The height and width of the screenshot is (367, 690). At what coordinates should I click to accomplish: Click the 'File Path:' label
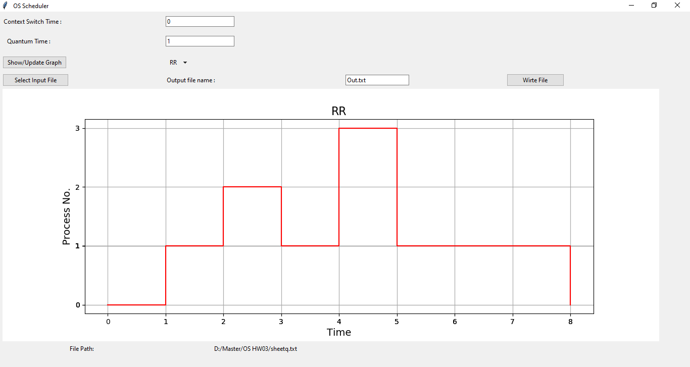point(82,349)
